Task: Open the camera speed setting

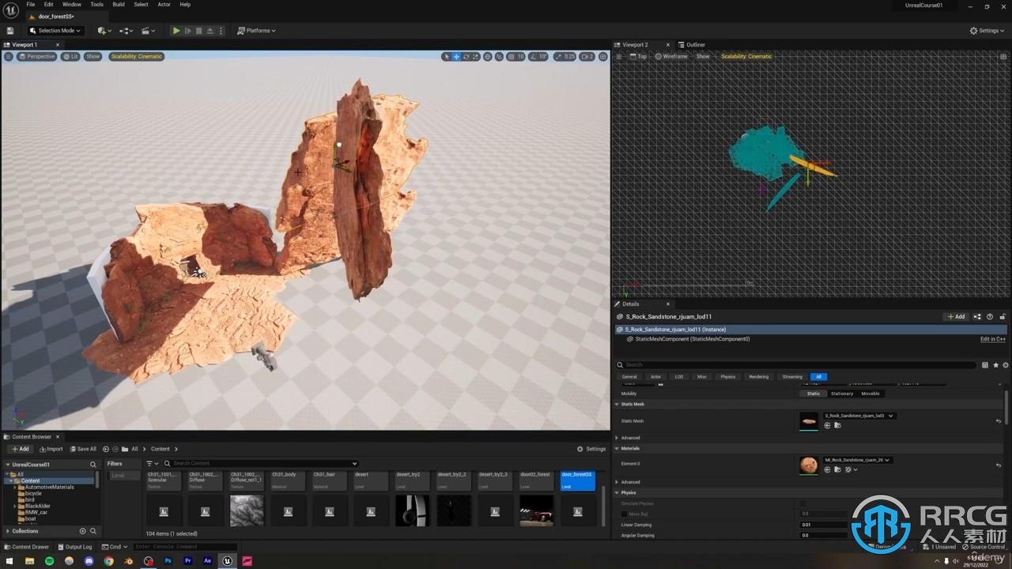Action: (587, 56)
